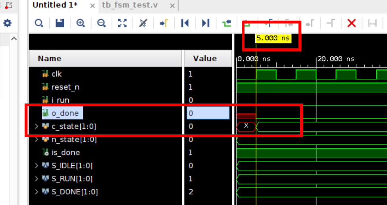The height and width of the screenshot is (205, 387).
Task: Zoom out of the waveform
Action: click(101, 23)
